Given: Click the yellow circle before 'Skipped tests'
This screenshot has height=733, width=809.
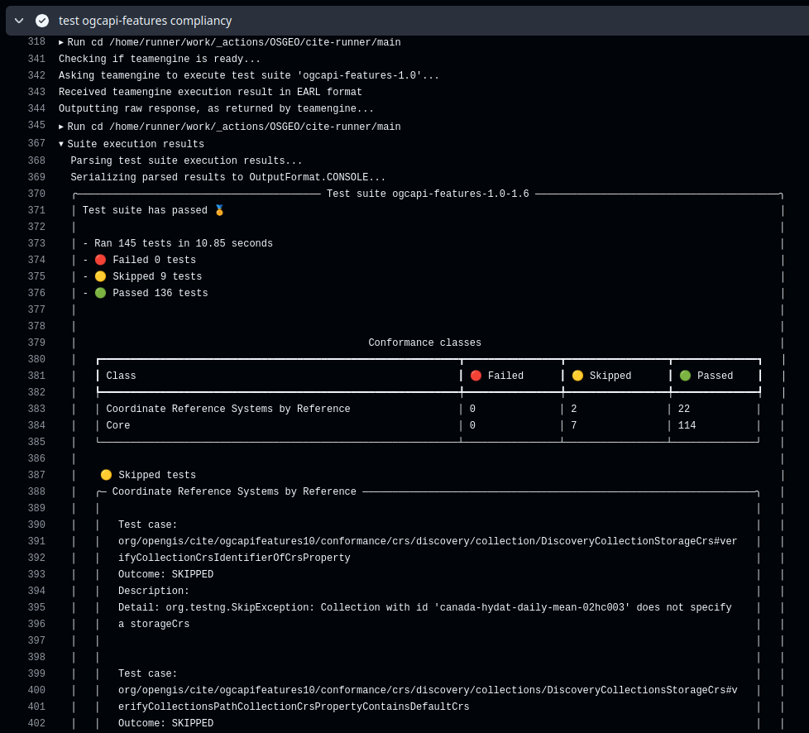Looking at the screenshot, I should [106, 475].
